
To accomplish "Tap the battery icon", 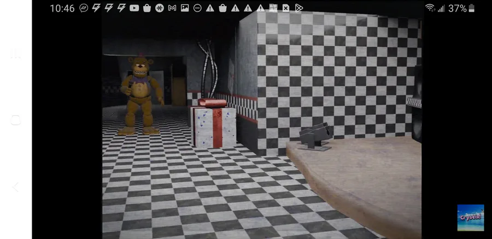I will point(472,8).
